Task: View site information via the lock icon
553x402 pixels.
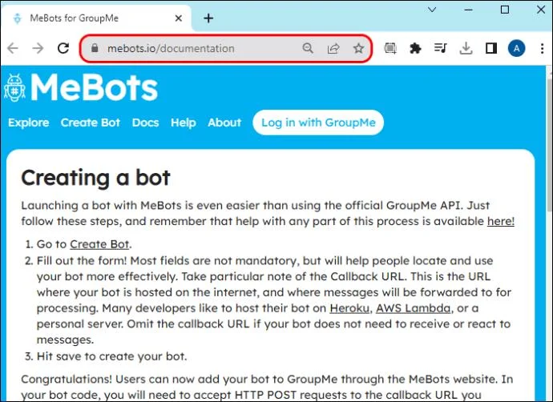Action: (95, 48)
